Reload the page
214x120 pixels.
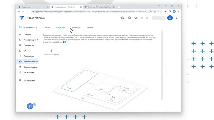coord(28,12)
